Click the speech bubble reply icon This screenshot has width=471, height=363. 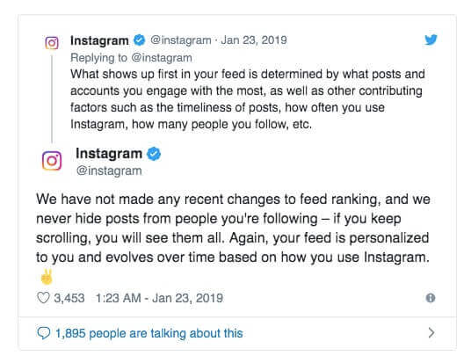point(43,333)
